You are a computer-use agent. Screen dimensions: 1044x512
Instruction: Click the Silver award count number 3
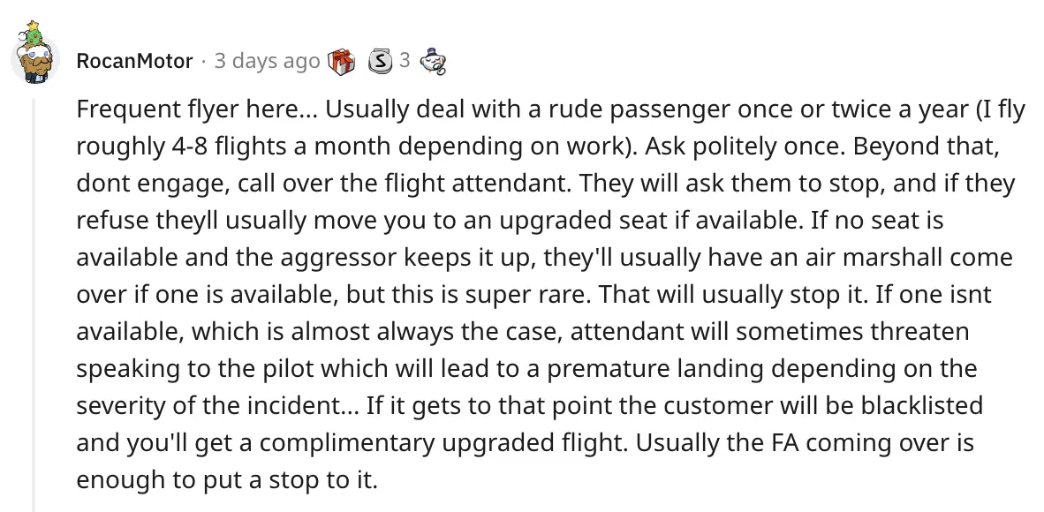(x=404, y=61)
